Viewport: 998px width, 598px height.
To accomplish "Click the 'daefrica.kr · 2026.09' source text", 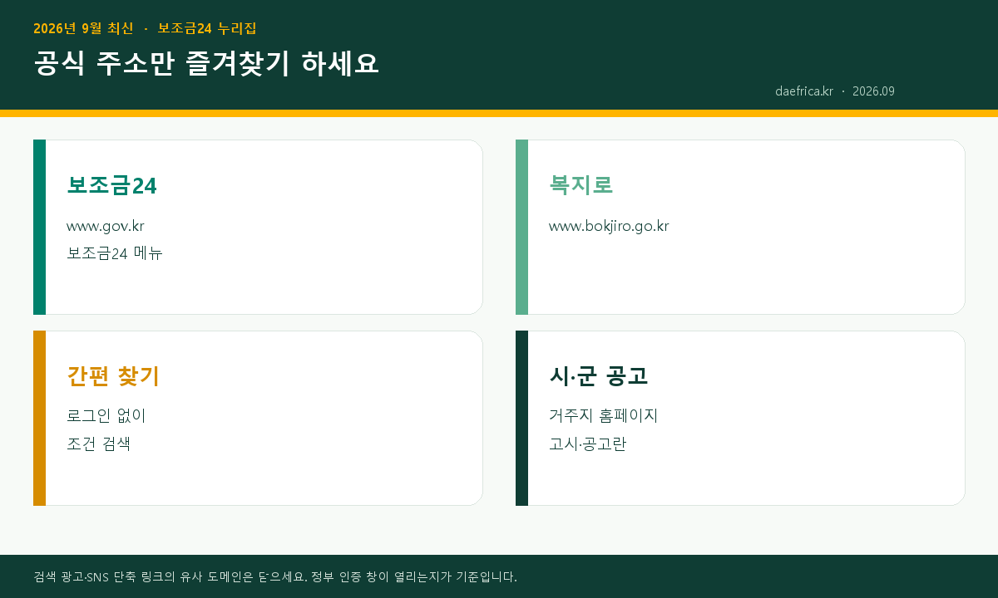I will (835, 91).
